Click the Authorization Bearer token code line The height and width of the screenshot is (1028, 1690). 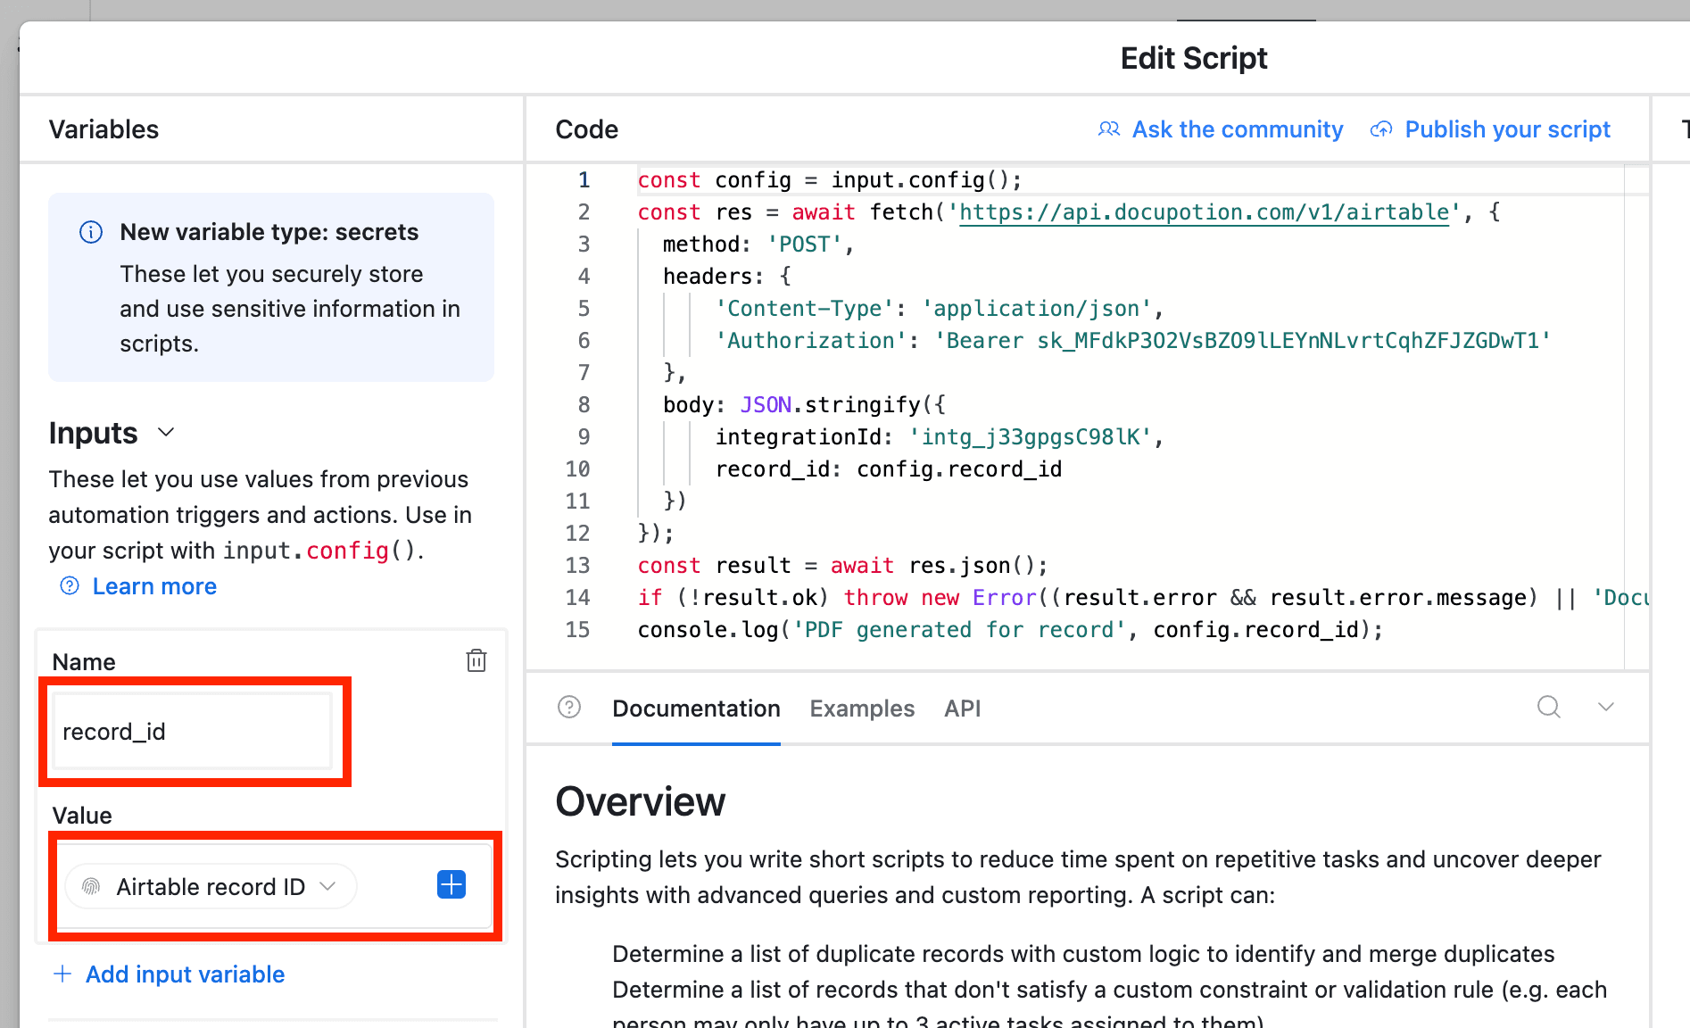click(1132, 341)
